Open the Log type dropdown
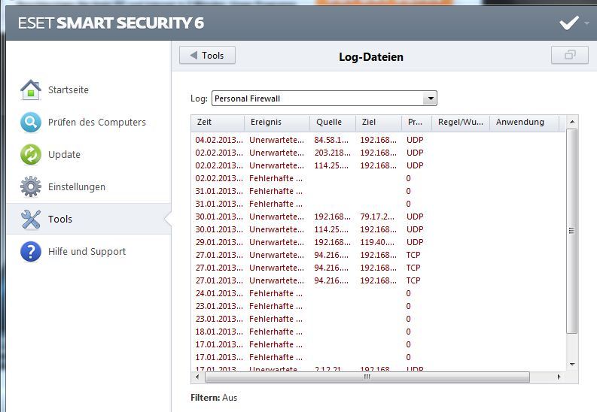597x412 pixels. pyautogui.click(x=430, y=98)
